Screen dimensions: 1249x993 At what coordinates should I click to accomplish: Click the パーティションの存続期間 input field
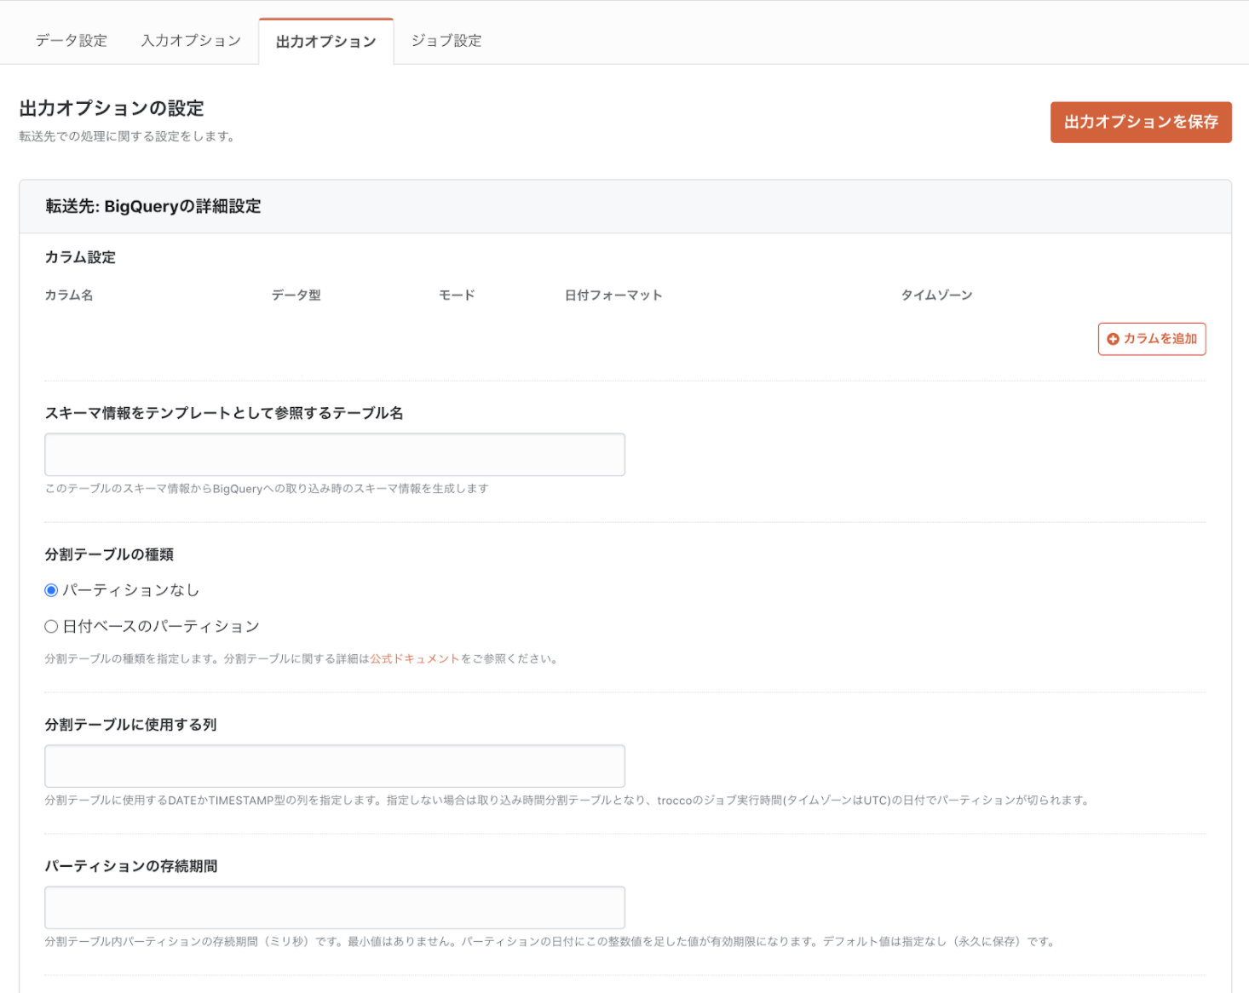pos(335,908)
